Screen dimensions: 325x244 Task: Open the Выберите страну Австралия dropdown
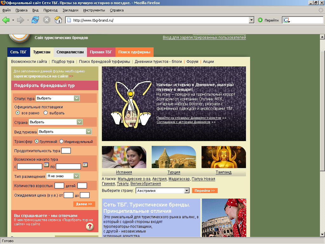pos(163,191)
